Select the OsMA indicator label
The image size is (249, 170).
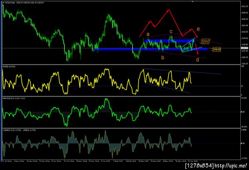tap(19, 130)
